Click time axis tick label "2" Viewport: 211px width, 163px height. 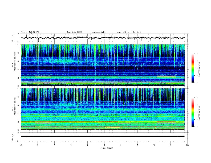54,145
